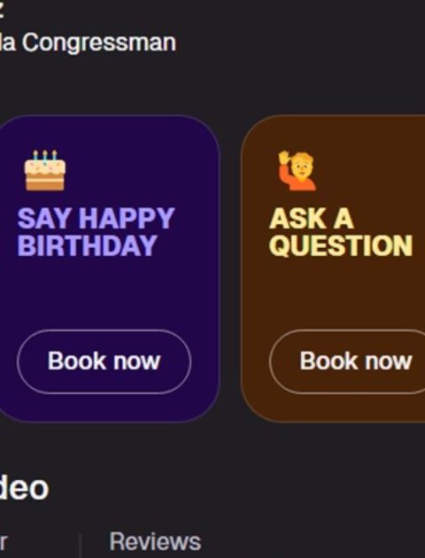
Task: Switch to the cut-off tab left of Reviews
Action: (x=4, y=542)
